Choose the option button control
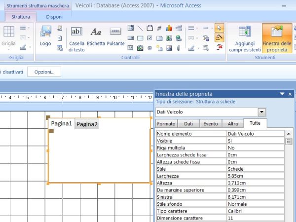 [x=149, y=48]
